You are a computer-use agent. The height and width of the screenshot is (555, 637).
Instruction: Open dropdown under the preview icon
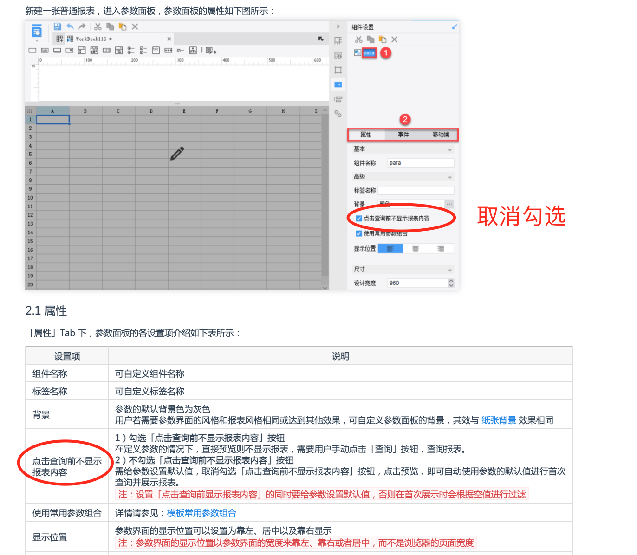(x=37, y=41)
